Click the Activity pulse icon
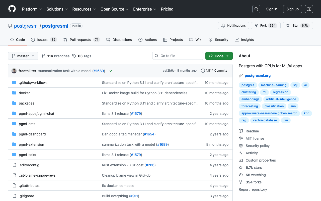Image resolution: width=321 pixels, height=201 pixels. click(x=241, y=153)
